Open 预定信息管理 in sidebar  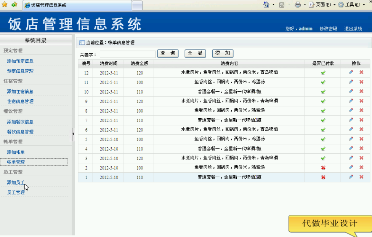pos(20,71)
